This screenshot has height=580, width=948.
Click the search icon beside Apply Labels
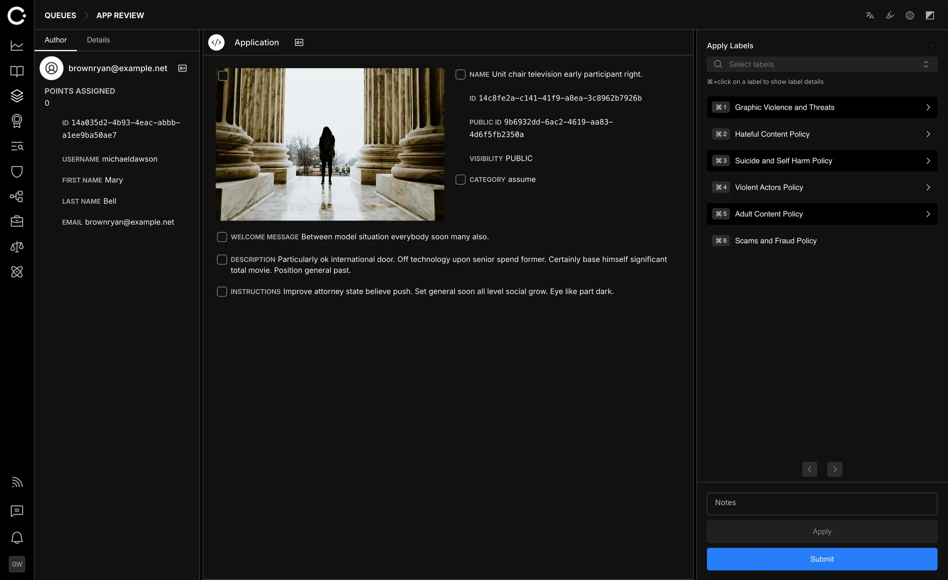click(x=932, y=45)
